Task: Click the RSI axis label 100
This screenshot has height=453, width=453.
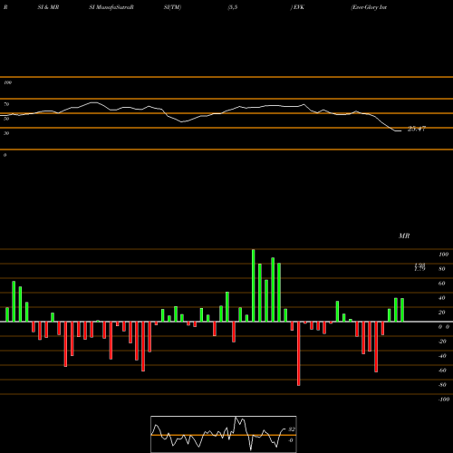Action: [7, 82]
